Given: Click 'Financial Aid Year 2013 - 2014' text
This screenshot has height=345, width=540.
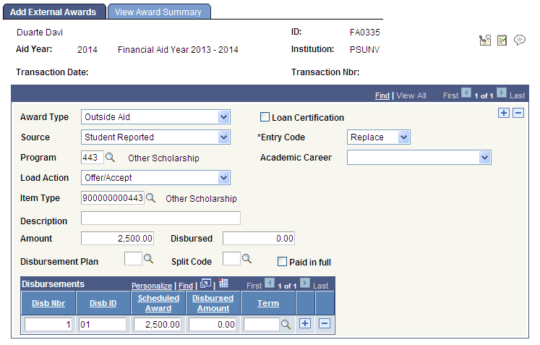Looking at the screenshot, I should [178, 50].
